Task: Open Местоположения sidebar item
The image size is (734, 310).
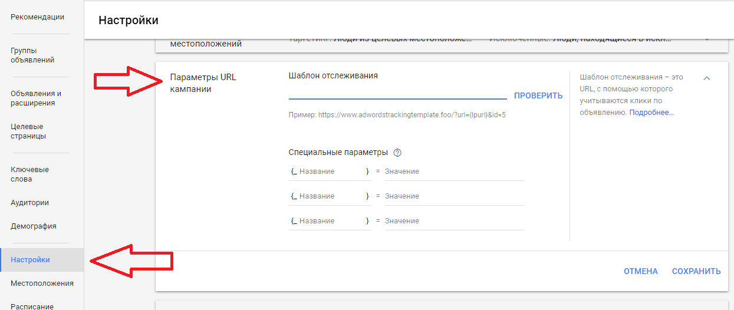Action: 42,283
